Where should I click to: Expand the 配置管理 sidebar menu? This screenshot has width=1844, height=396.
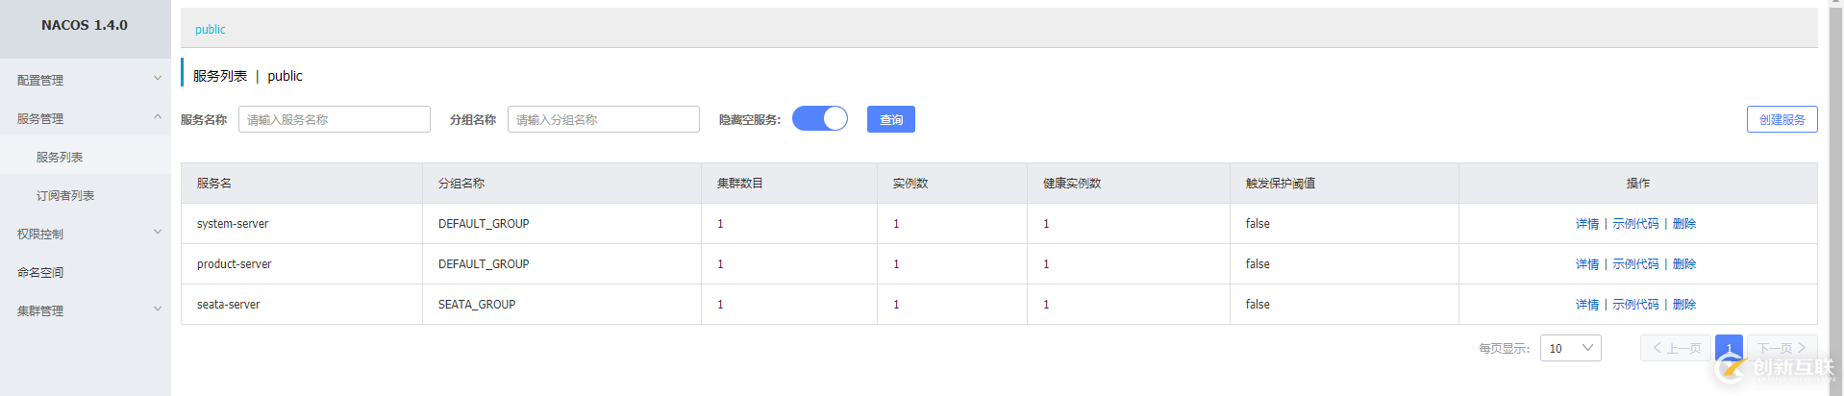click(x=85, y=80)
